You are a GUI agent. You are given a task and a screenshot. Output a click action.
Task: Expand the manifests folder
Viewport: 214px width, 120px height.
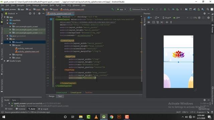7,20
